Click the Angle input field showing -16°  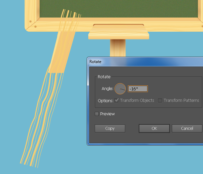tap(138, 89)
